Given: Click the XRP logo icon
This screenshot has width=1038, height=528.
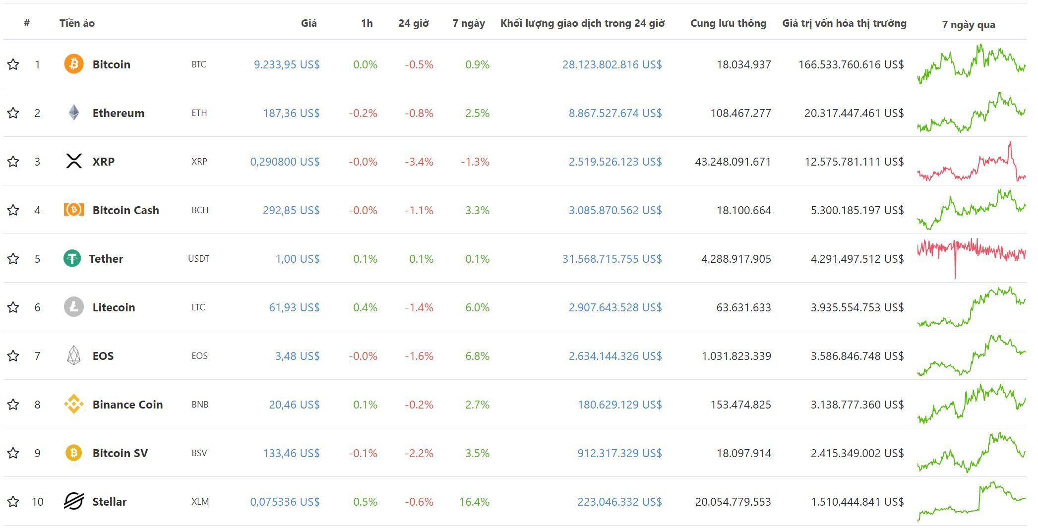Looking at the screenshot, I should [x=74, y=161].
